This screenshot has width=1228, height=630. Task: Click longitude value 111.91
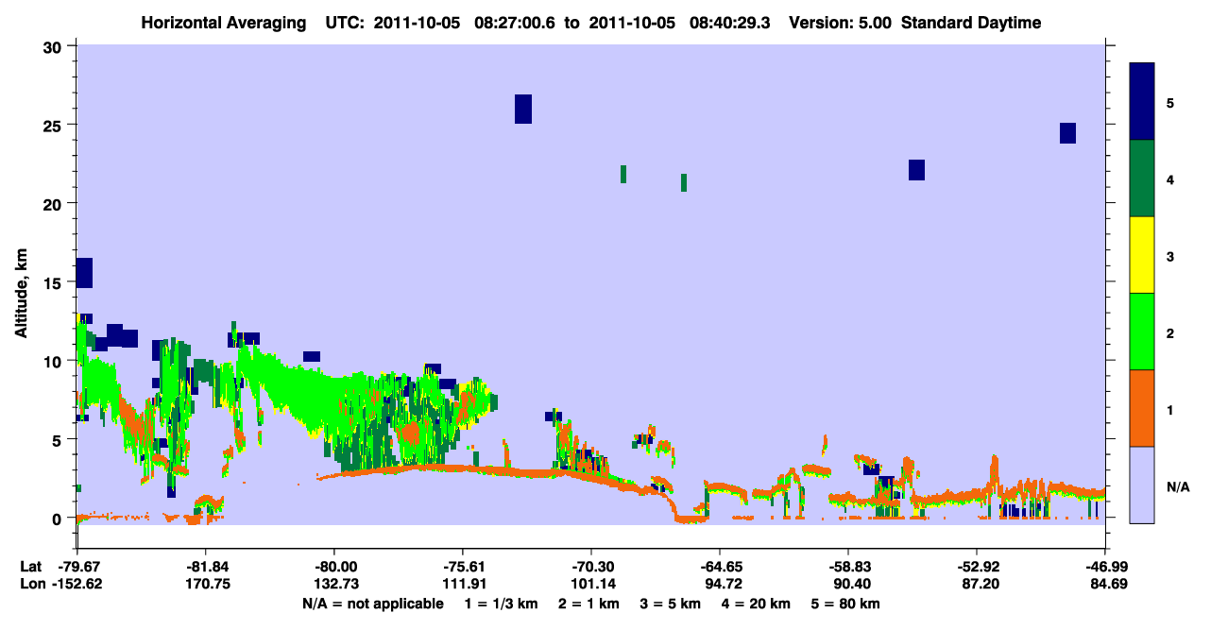463,585
